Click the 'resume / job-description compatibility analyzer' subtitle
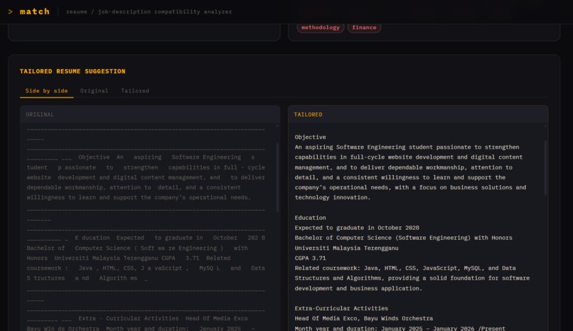The image size is (573, 331). click(149, 11)
